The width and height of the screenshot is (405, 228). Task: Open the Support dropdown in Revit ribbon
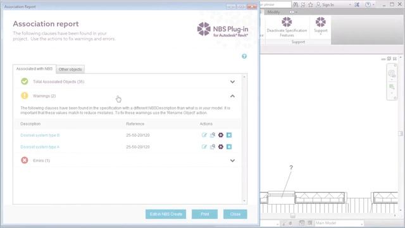321,26
